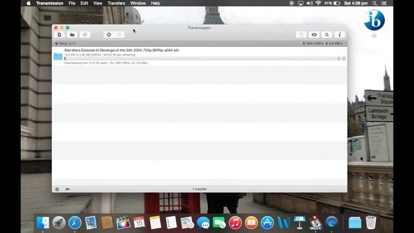
Task: Pause all transfers using the toolbar button
Action: (x=109, y=34)
